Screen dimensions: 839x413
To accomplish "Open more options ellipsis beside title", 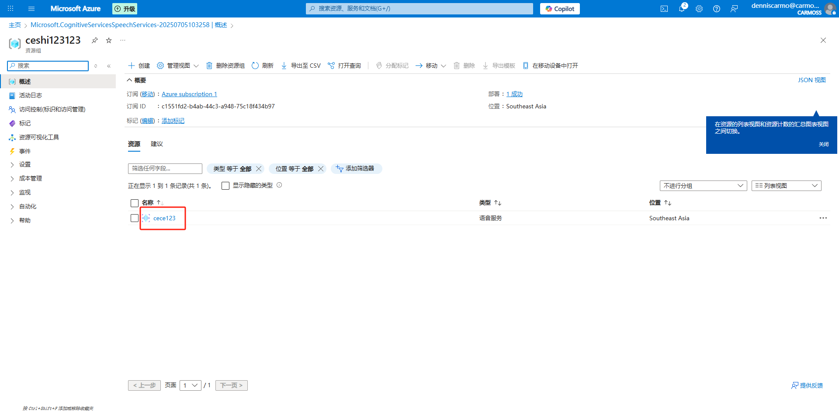I will [123, 40].
